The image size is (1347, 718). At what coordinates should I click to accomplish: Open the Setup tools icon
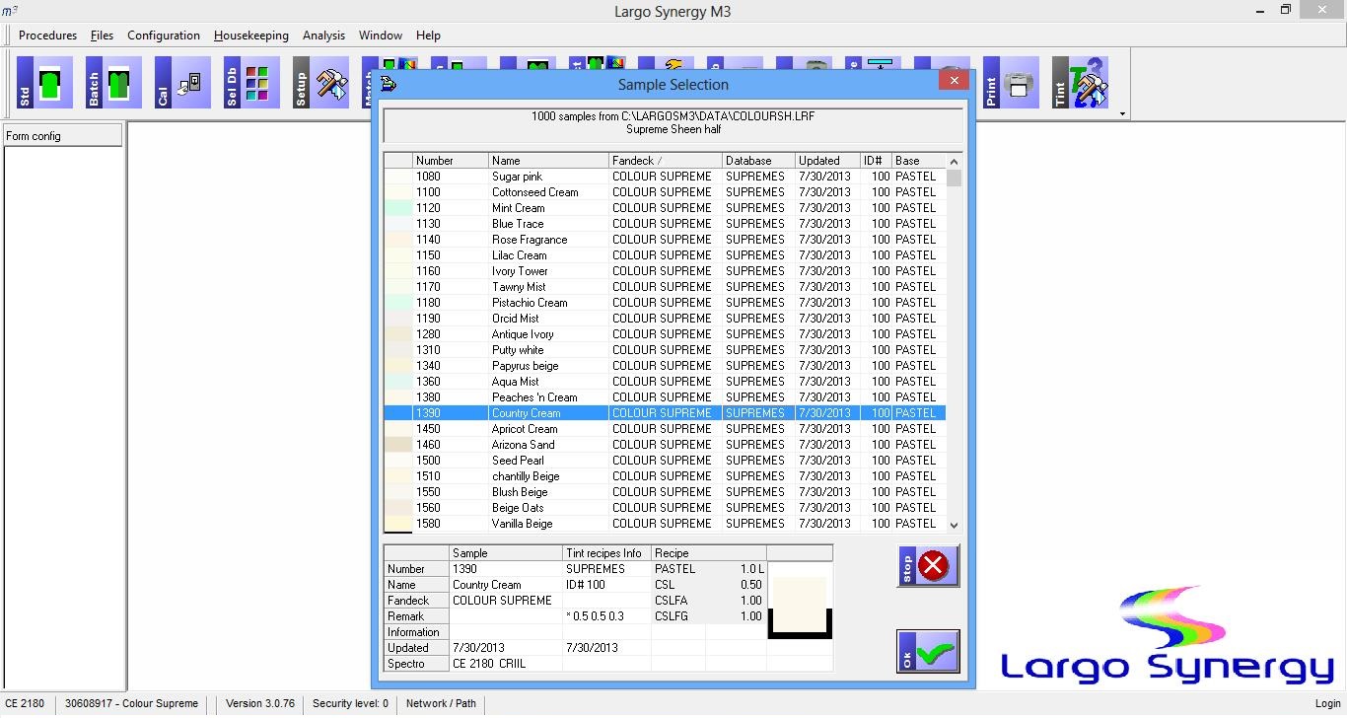pos(320,83)
